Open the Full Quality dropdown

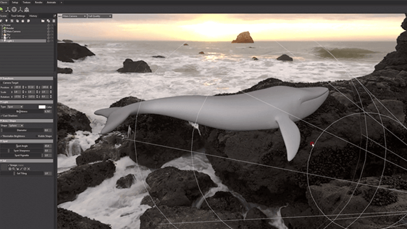pos(99,16)
